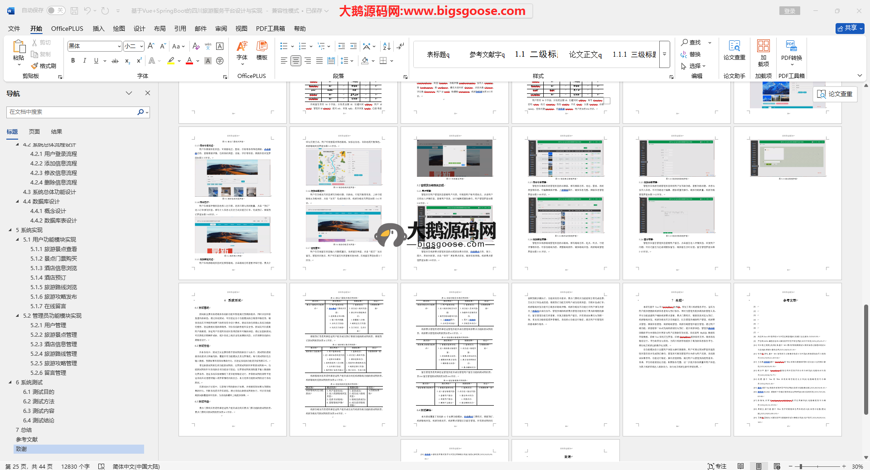This screenshot has width=870, height=470.
Task: Toggle bold formatting
Action: pyautogui.click(x=73, y=61)
